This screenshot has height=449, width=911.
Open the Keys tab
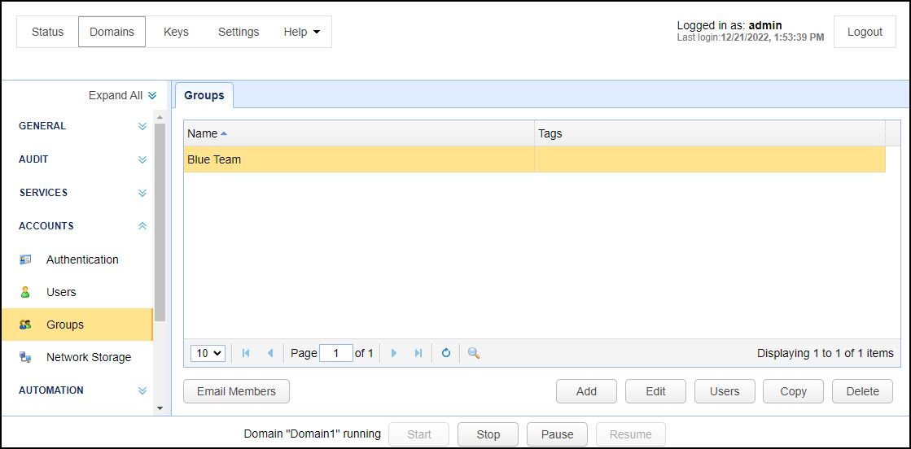pyautogui.click(x=176, y=32)
